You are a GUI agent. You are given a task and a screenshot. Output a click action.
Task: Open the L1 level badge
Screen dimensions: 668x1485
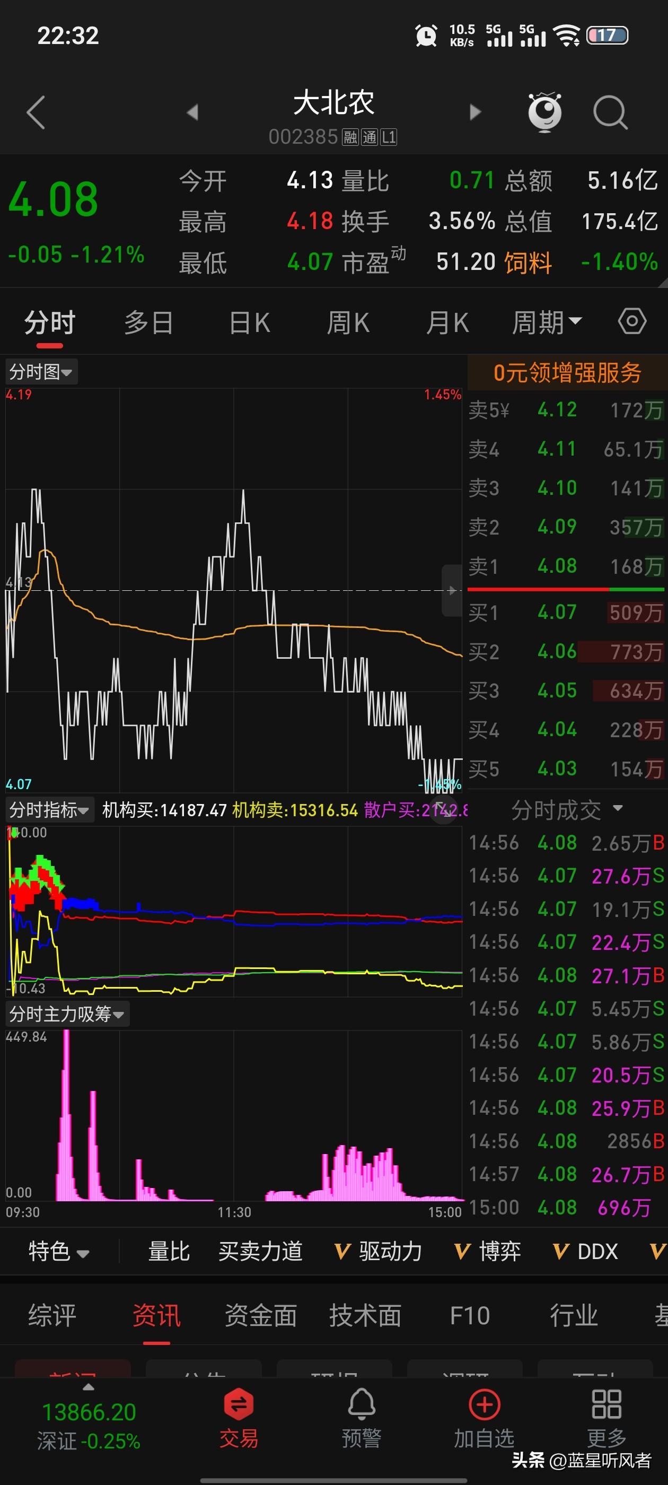pos(389,137)
